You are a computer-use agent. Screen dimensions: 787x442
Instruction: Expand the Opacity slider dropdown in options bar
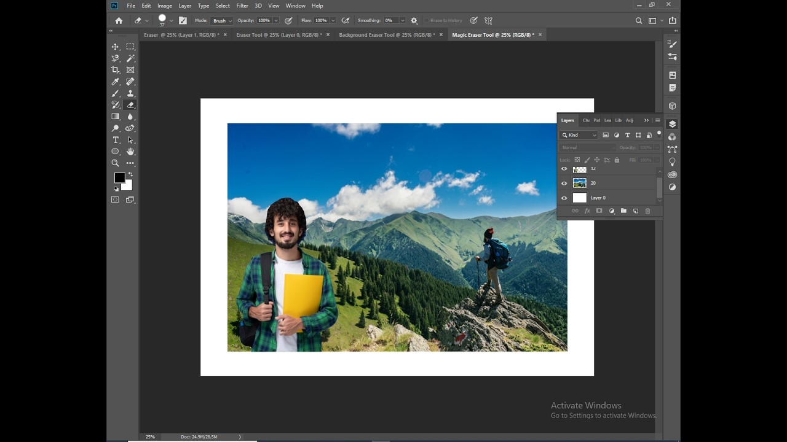275,20
